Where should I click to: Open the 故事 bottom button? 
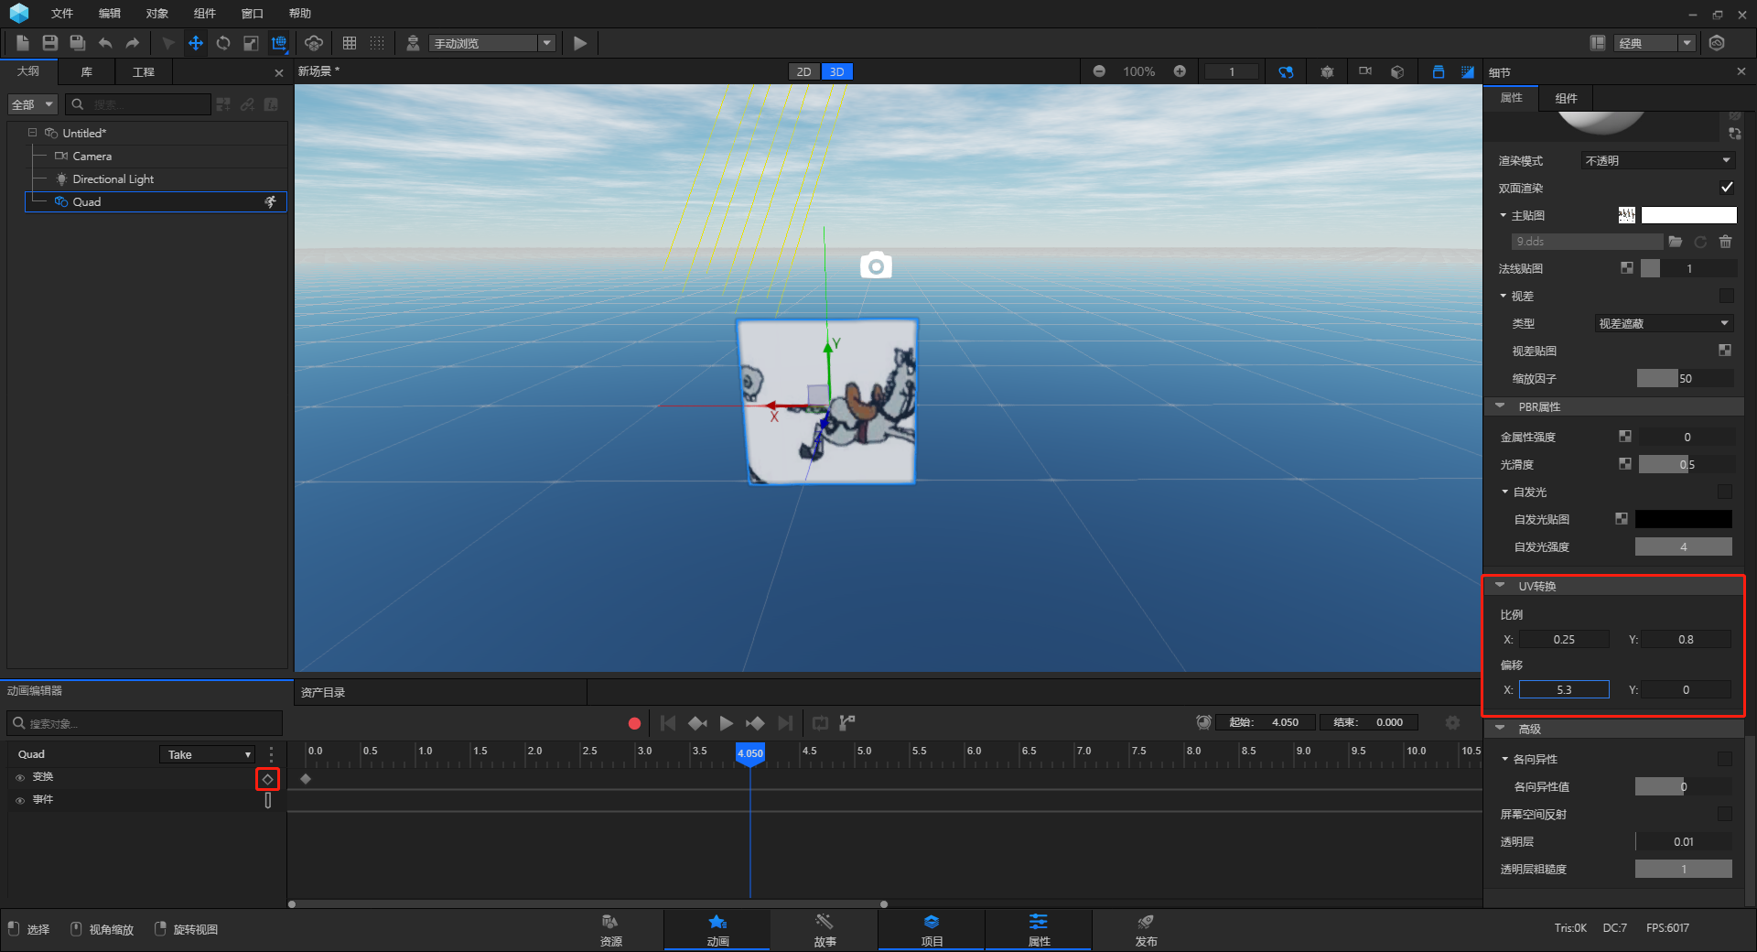pyautogui.click(x=825, y=929)
